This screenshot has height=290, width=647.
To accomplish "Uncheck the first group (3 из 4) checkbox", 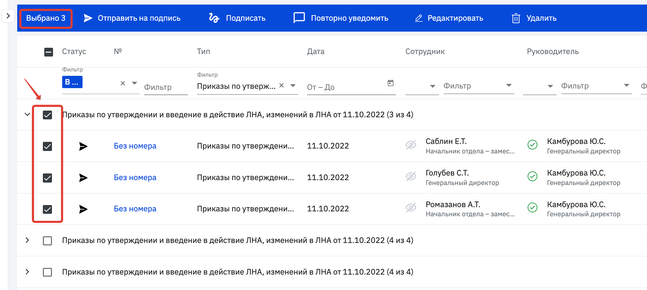I will 47,115.
